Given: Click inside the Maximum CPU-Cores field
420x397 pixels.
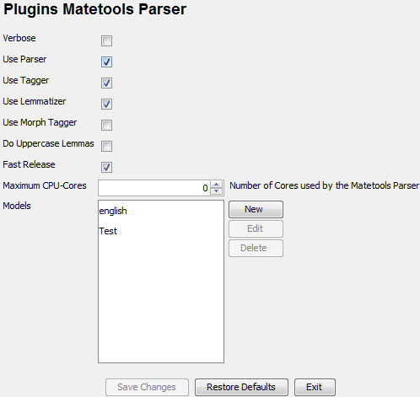Looking at the screenshot, I should [x=153, y=188].
